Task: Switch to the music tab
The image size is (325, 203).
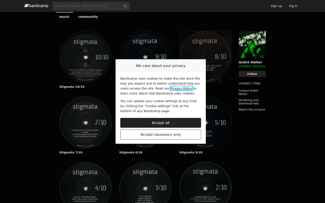Action: pos(64,17)
